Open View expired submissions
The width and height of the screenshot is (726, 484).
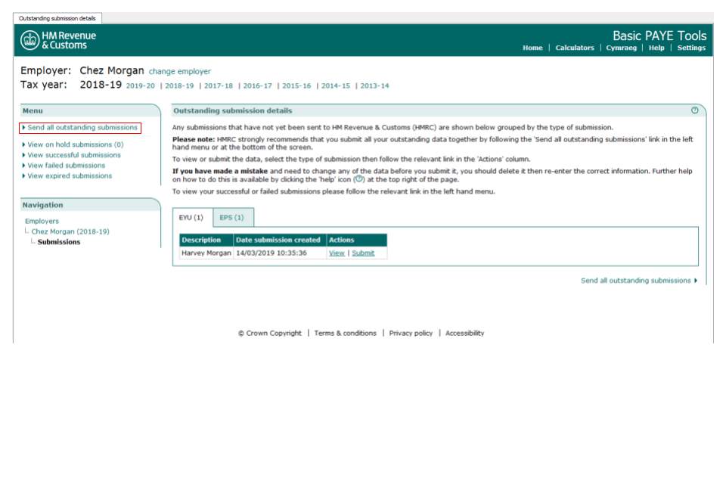(70, 176)
